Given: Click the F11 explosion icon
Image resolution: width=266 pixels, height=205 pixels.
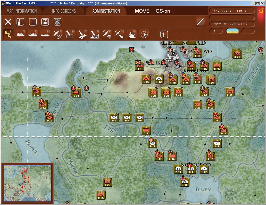Looking at the screenshot, I should 132,34.
